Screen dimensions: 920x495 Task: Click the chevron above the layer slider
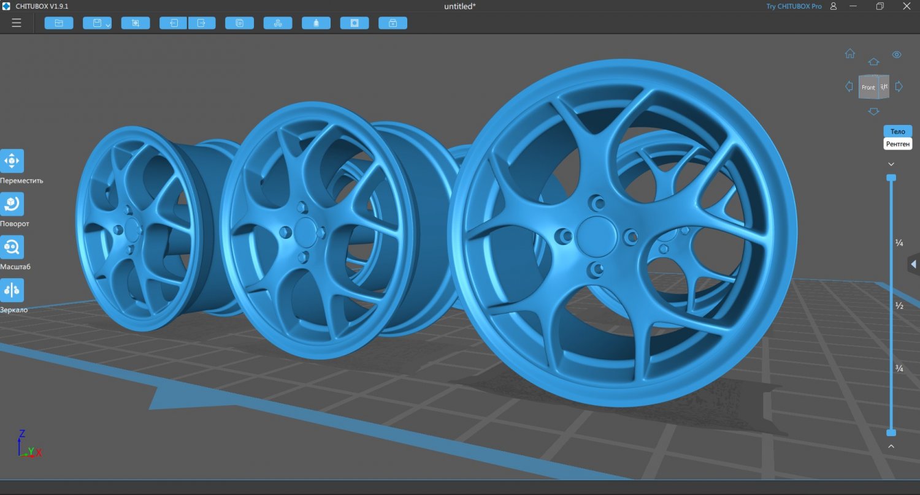891,164
